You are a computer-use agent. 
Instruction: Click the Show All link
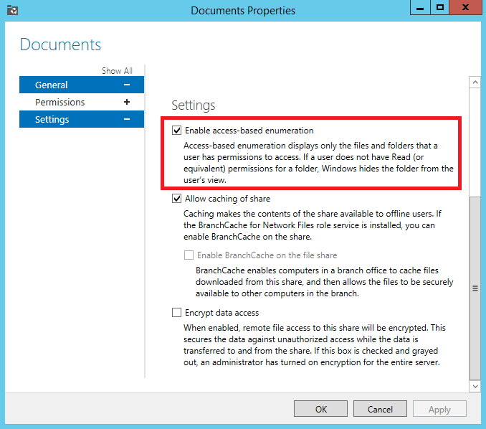(117, 71)
